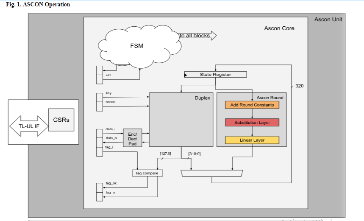
Task: Click the Ascon Unit label
Action: tap(328, 20)
